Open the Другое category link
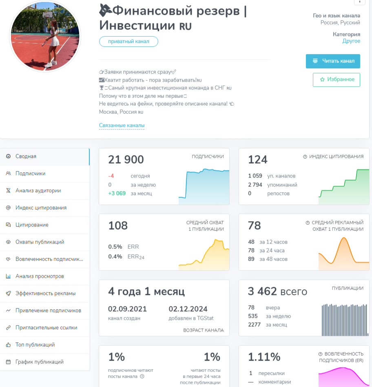Image resolution: width=372 pixels, height=387 pixels. [x=351, y=41]
